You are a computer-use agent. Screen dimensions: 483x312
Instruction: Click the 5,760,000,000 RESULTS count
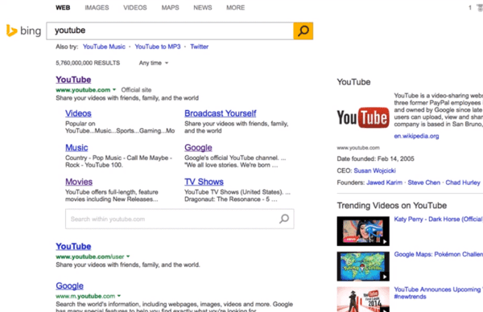click(x=88, y=63)
